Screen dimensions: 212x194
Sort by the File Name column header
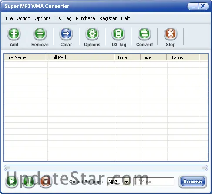pos(25,57)
